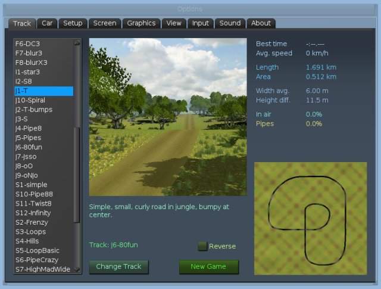Select track F8-blurX3
The height and width of the screenshot is (289, 381).
[x=44, y=63]
